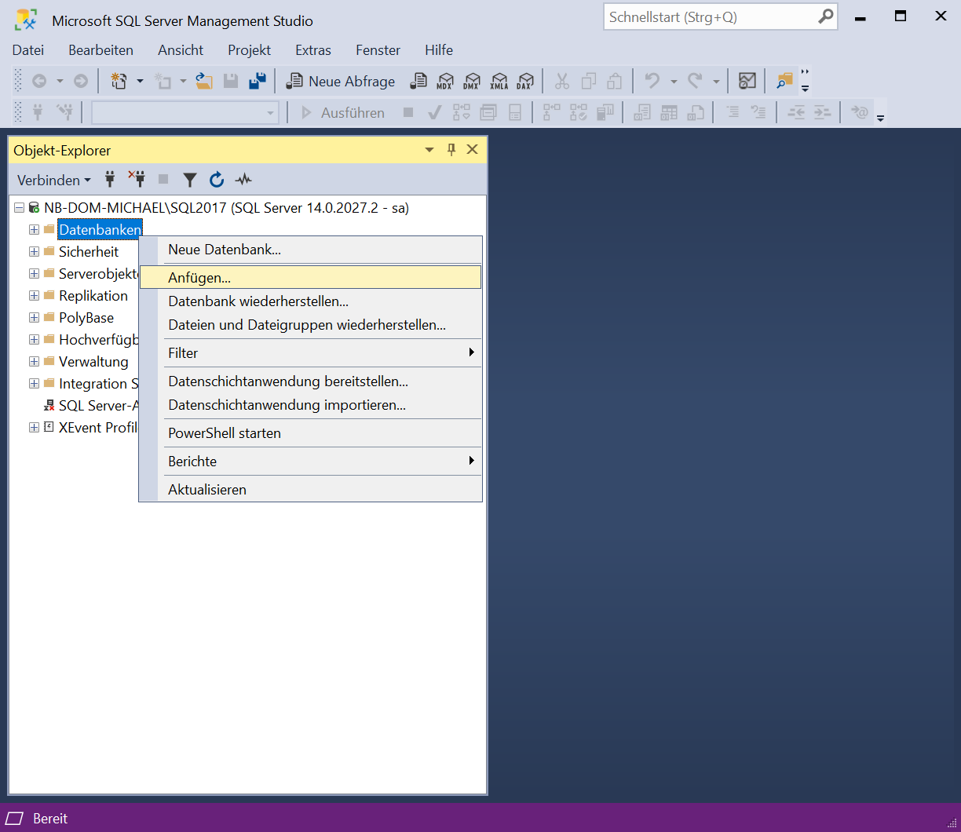961x832 pixels.
Task: Choose Datenschichtanwendung bereitstellen...
Action: coord(311,381)
